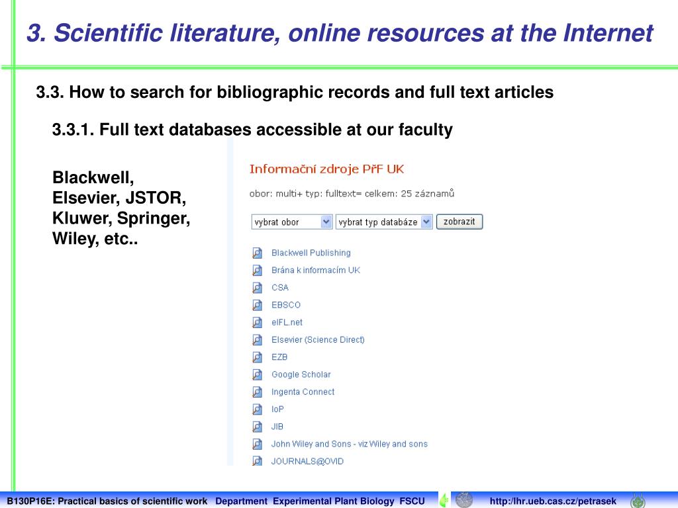Screen dimensions: 678x508
Task: Click the 'Blackwell, Elsevier, JSTOR' publisher list text
Action: [x=121, y=208]
